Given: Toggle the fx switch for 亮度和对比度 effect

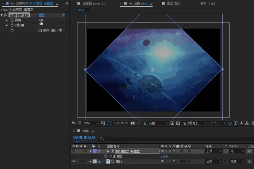Looking at the screenshot, I should tap(6, 15).
